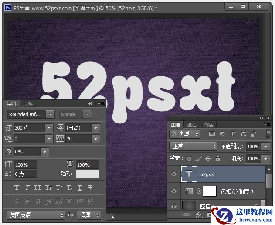This screenshot has height=225, width=275.
Task: Switch to the 字符 tab
Action: pos(12,104)
